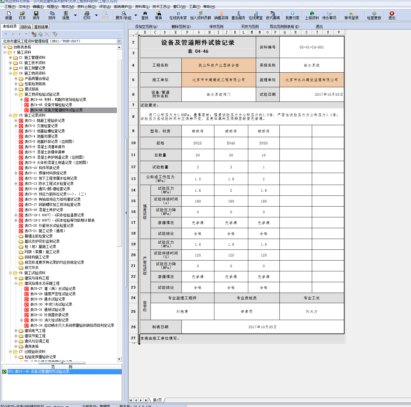Select 表C5-1 隐蔽工程验收记录 in tree
This screenshot has width=411, height=407.
(45, 120)
